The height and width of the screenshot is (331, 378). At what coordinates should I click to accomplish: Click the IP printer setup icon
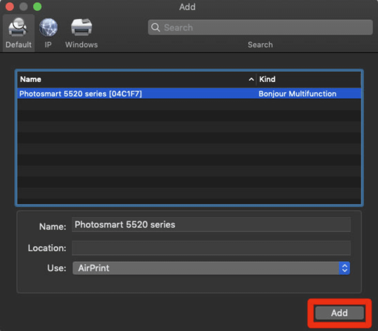coord(48,27)
